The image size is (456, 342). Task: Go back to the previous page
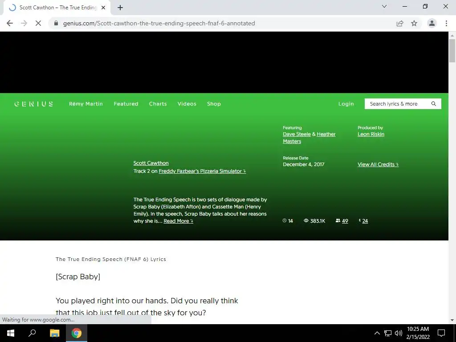click(x=10, y=23)
